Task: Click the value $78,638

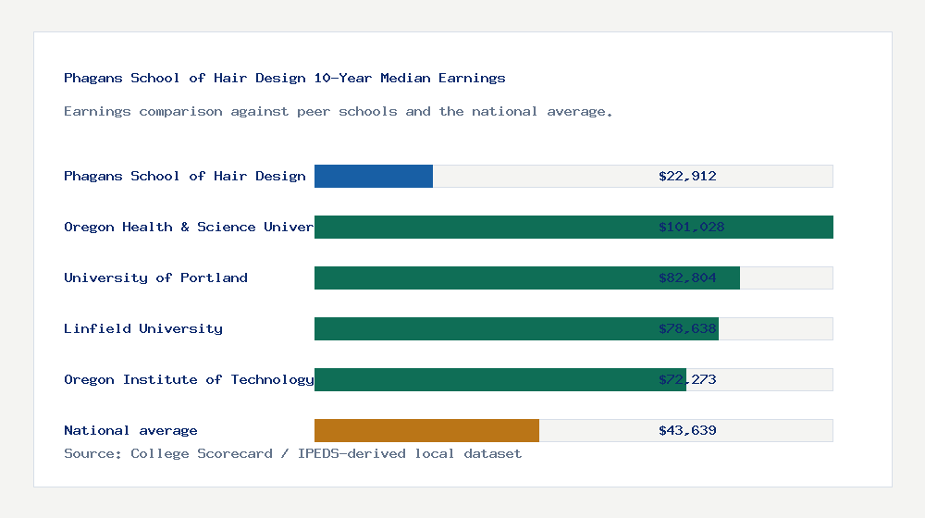Action: pyautogui.click(x=687, y=328)
